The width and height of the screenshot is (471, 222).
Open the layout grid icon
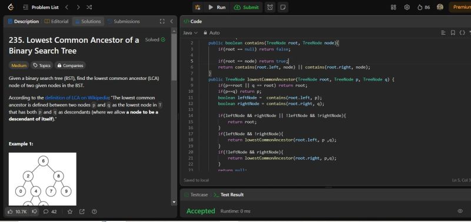[x=393, y=7]
